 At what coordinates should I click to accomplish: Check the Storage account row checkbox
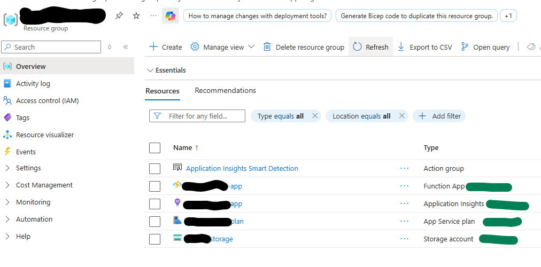coord(154,239)
